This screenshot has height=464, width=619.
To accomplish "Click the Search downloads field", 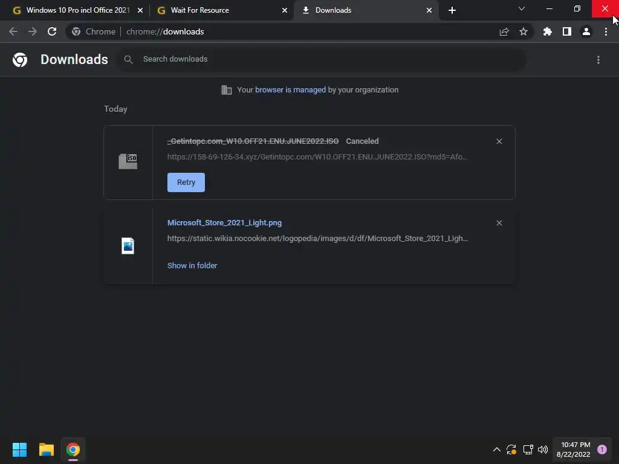I will pyautogui.click(x=321, y=59).
